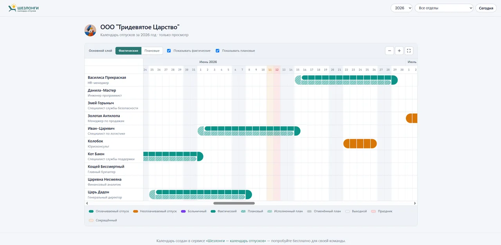Click Царь Дадон's vacation bar
The image size is (501, 245).
(x=200, y=195)
